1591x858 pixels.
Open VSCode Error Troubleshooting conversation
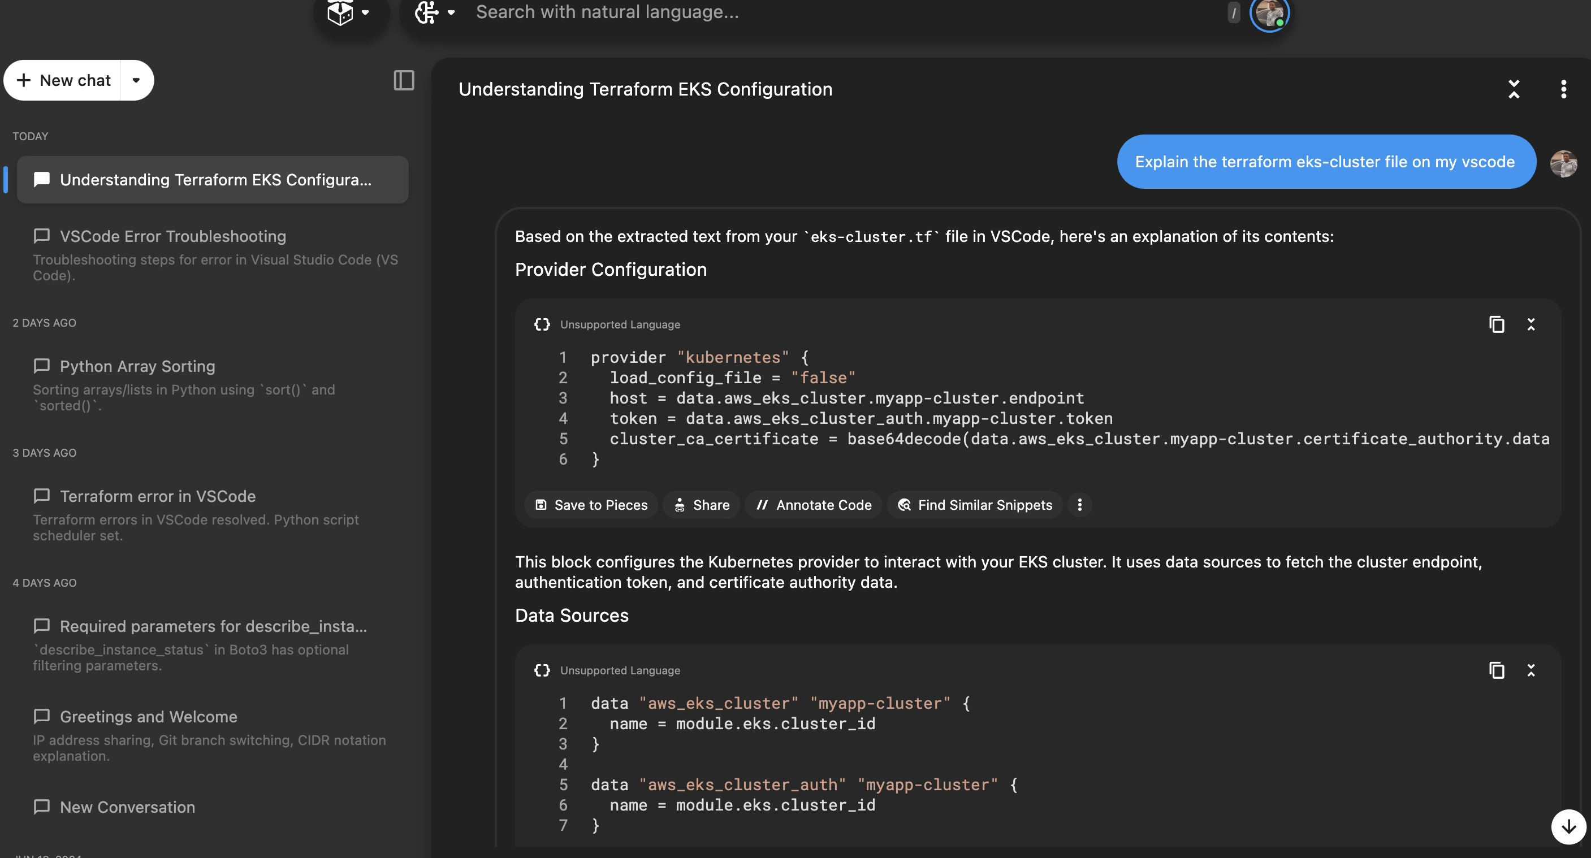pyautogui.click(x=173, y=236)
